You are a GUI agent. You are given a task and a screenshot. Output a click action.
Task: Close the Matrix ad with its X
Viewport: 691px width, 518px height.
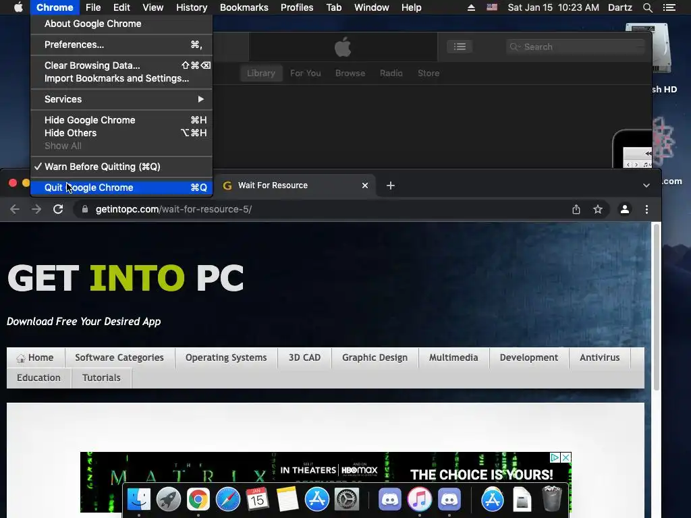coord(566,458)
